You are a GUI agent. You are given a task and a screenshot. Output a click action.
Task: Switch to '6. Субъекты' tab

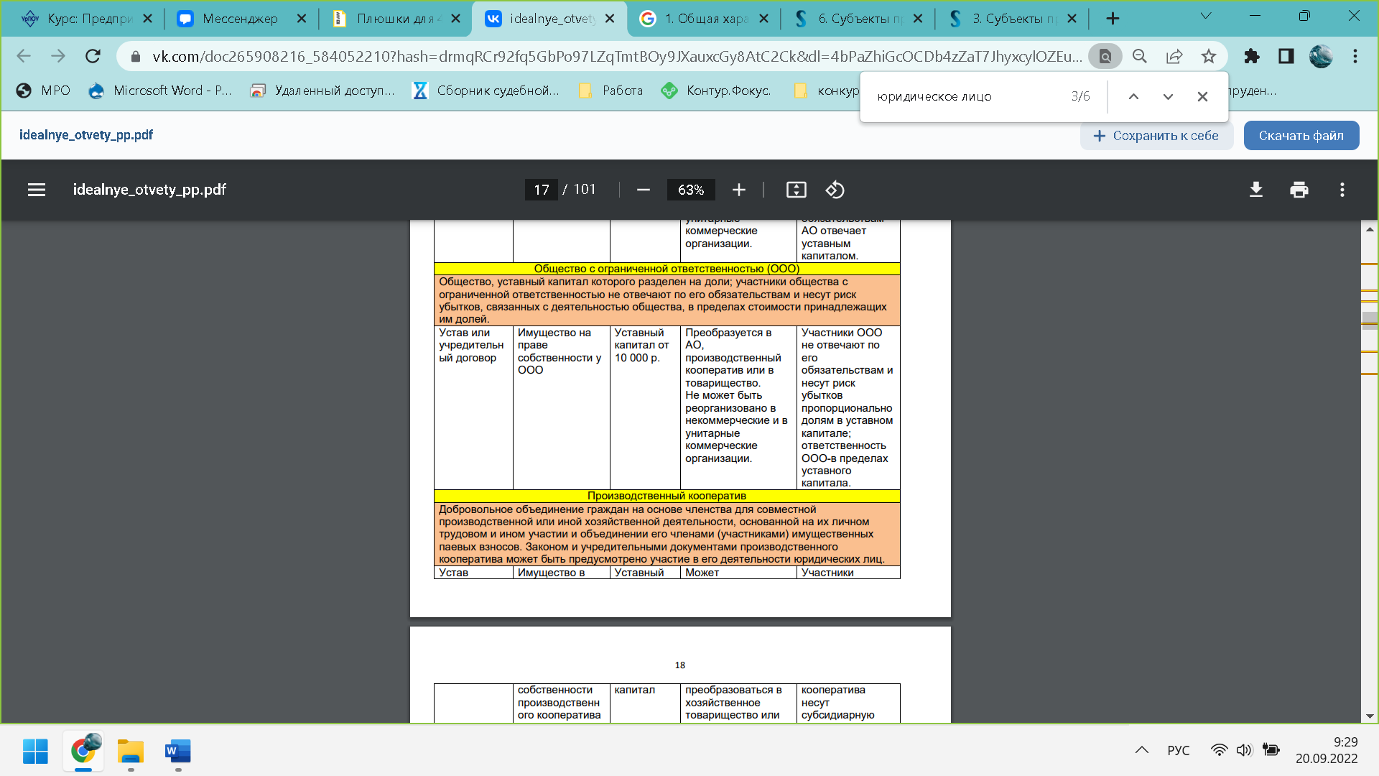click(858, 19)
